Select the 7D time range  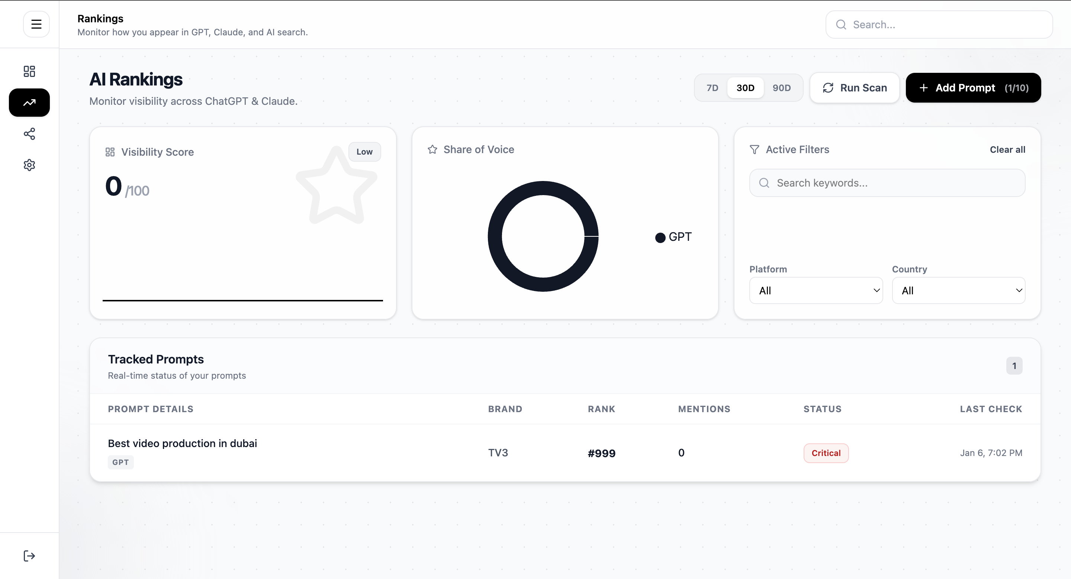pos(712,88)
